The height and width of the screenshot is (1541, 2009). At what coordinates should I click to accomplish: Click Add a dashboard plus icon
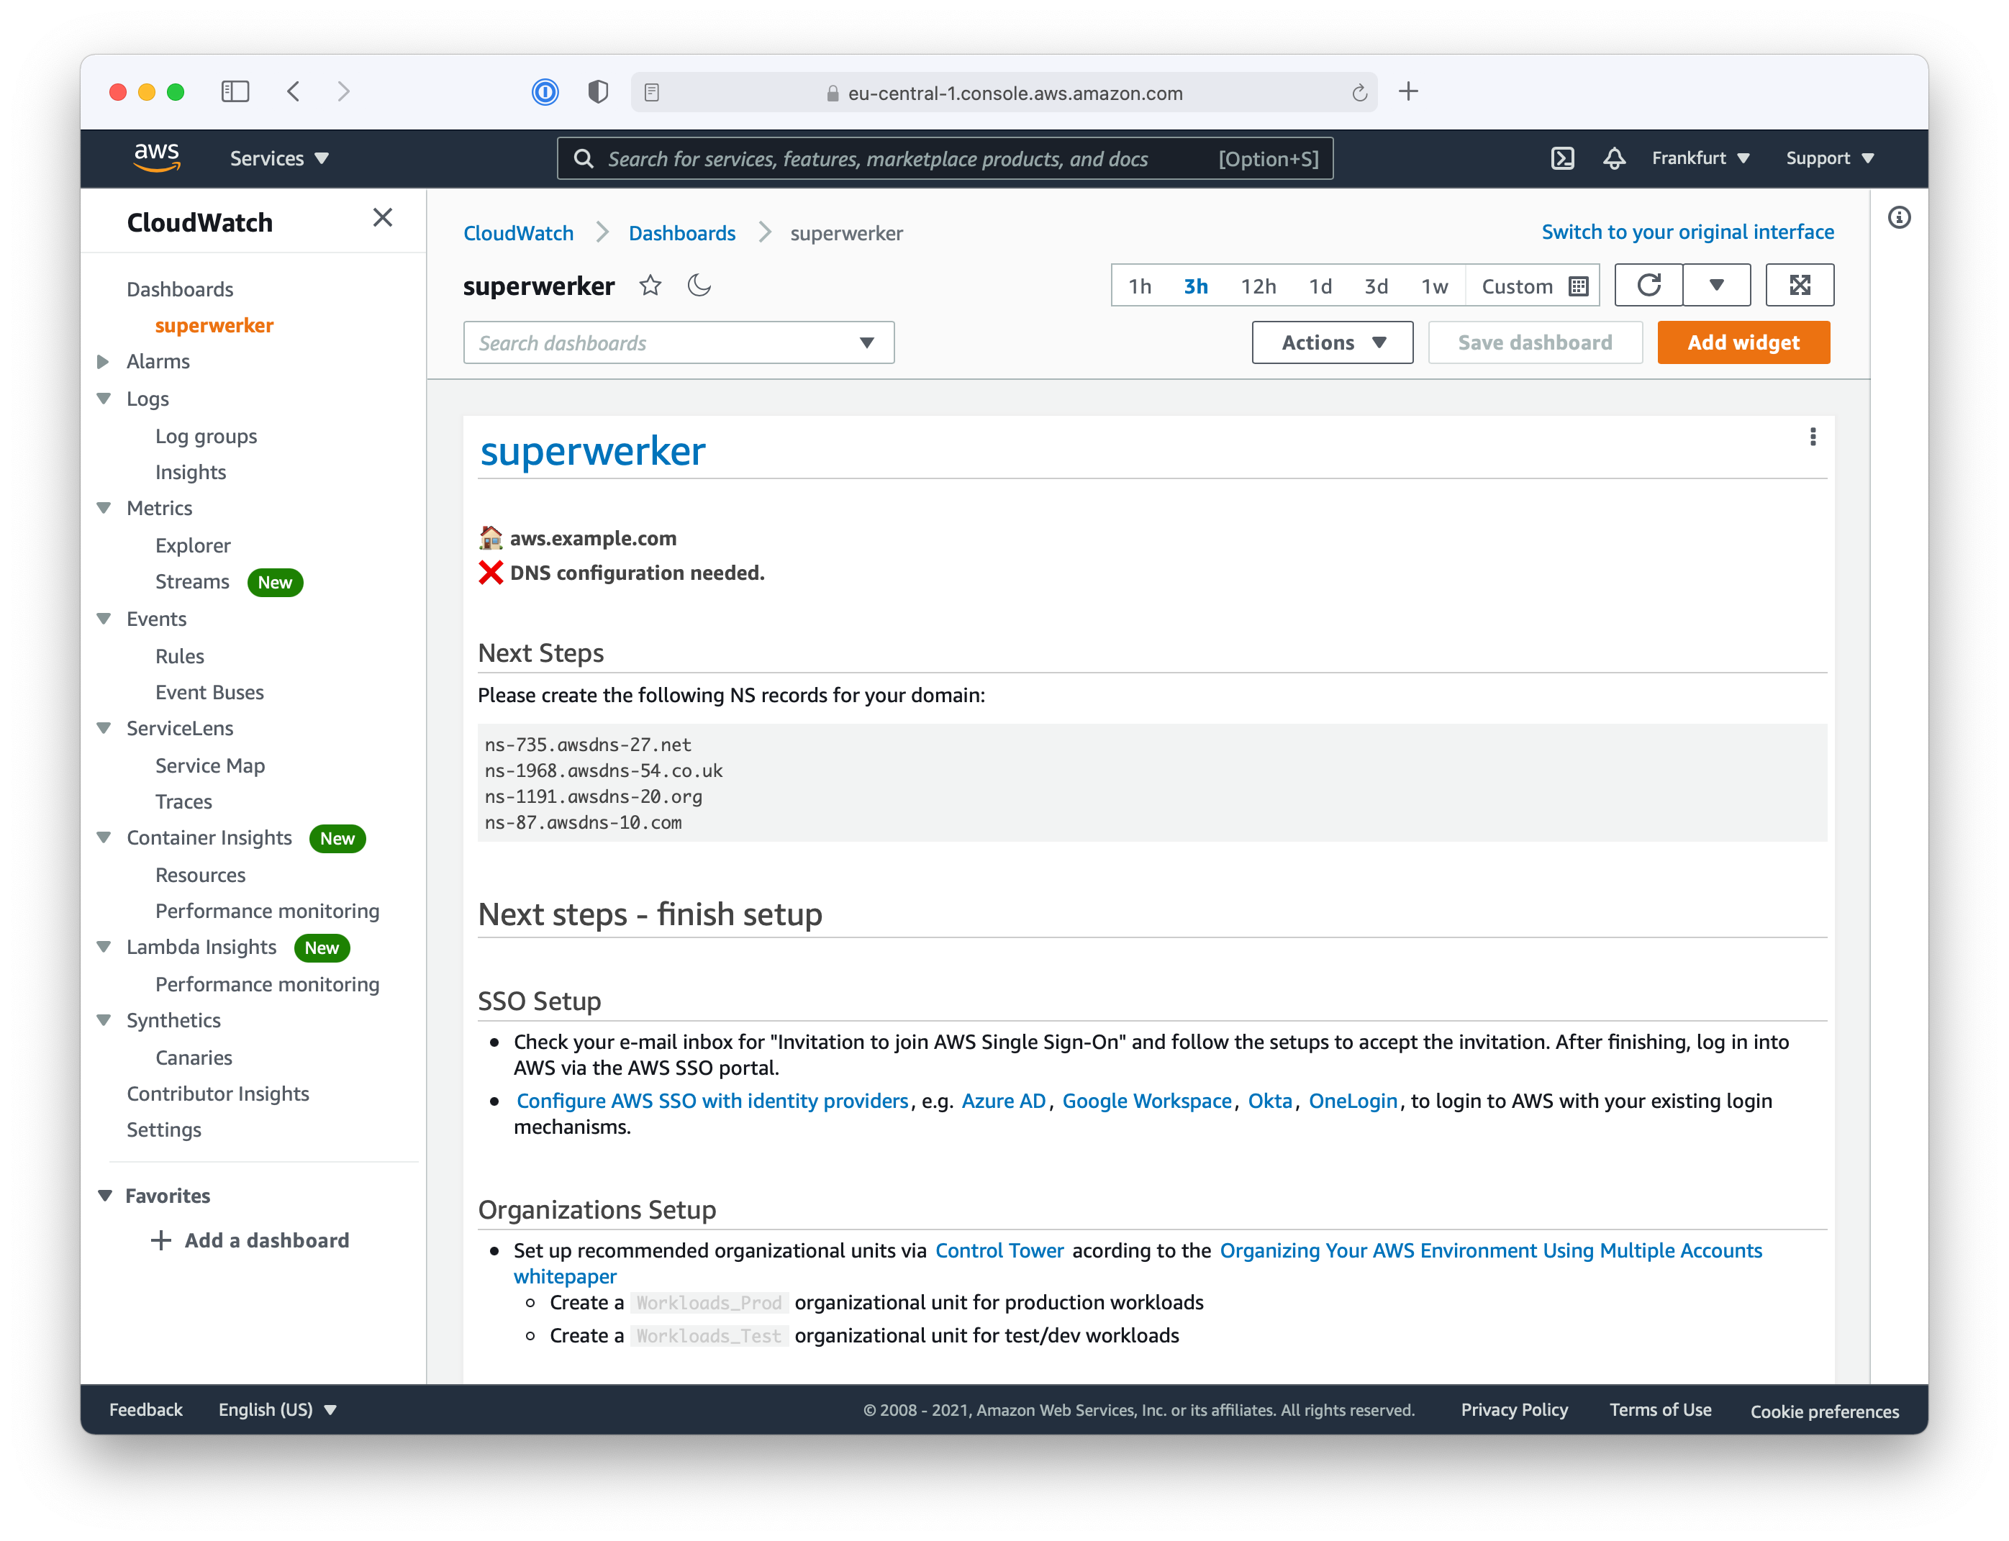point(160,1240)
